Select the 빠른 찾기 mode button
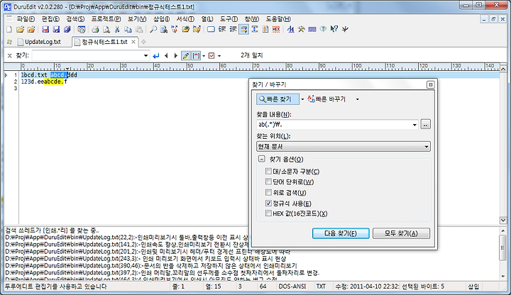The width and height of the screenshot is (511, 295). (x=278, y=99)
